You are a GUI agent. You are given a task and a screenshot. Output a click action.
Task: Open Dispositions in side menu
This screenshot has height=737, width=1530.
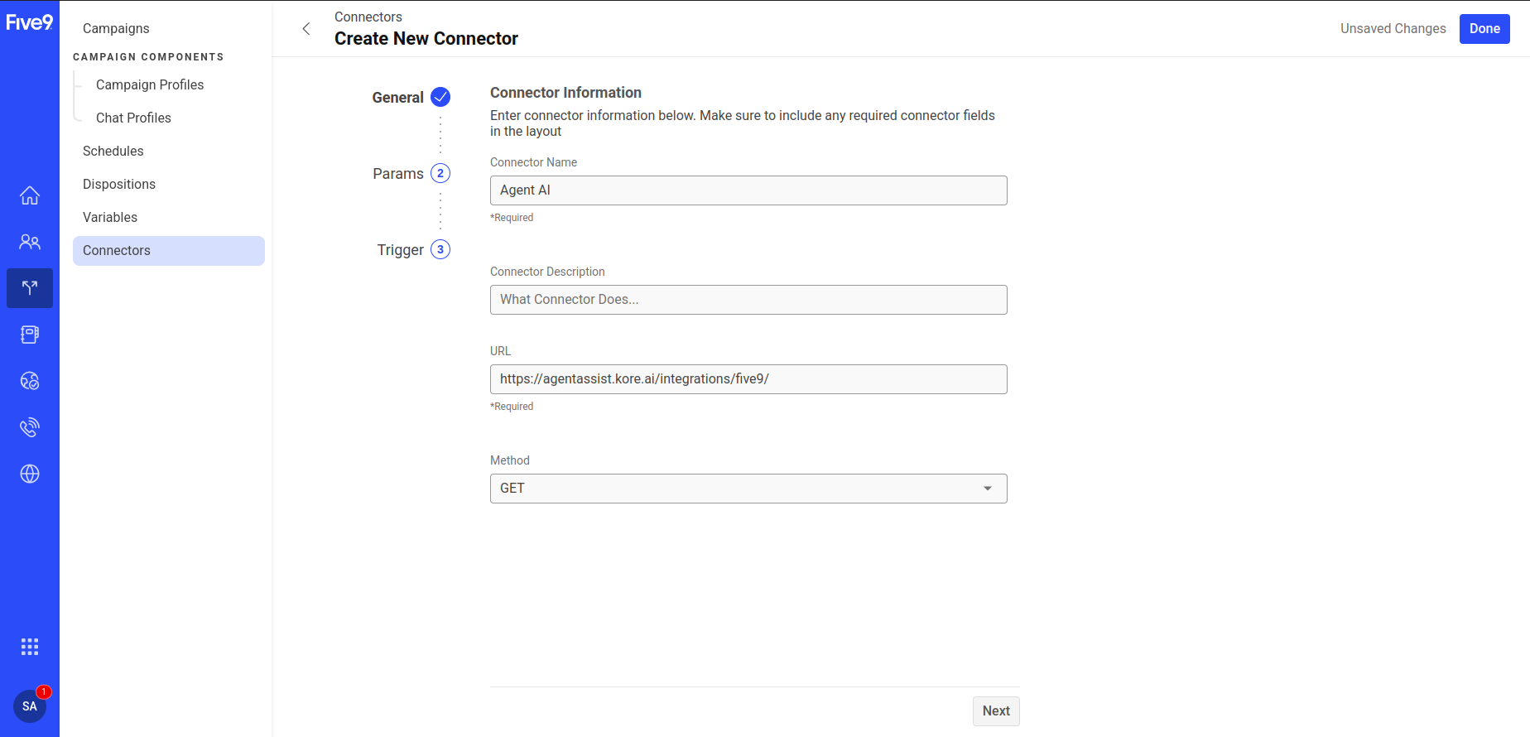(119, 184)
